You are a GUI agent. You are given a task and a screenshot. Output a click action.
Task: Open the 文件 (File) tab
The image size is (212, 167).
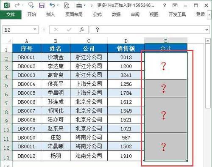(11, 14)
